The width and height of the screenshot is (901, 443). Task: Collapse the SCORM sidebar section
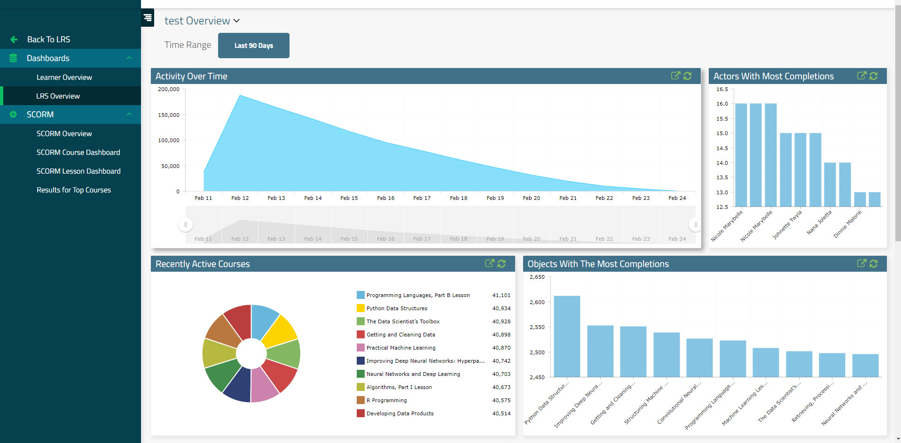(x=129, y=115)
